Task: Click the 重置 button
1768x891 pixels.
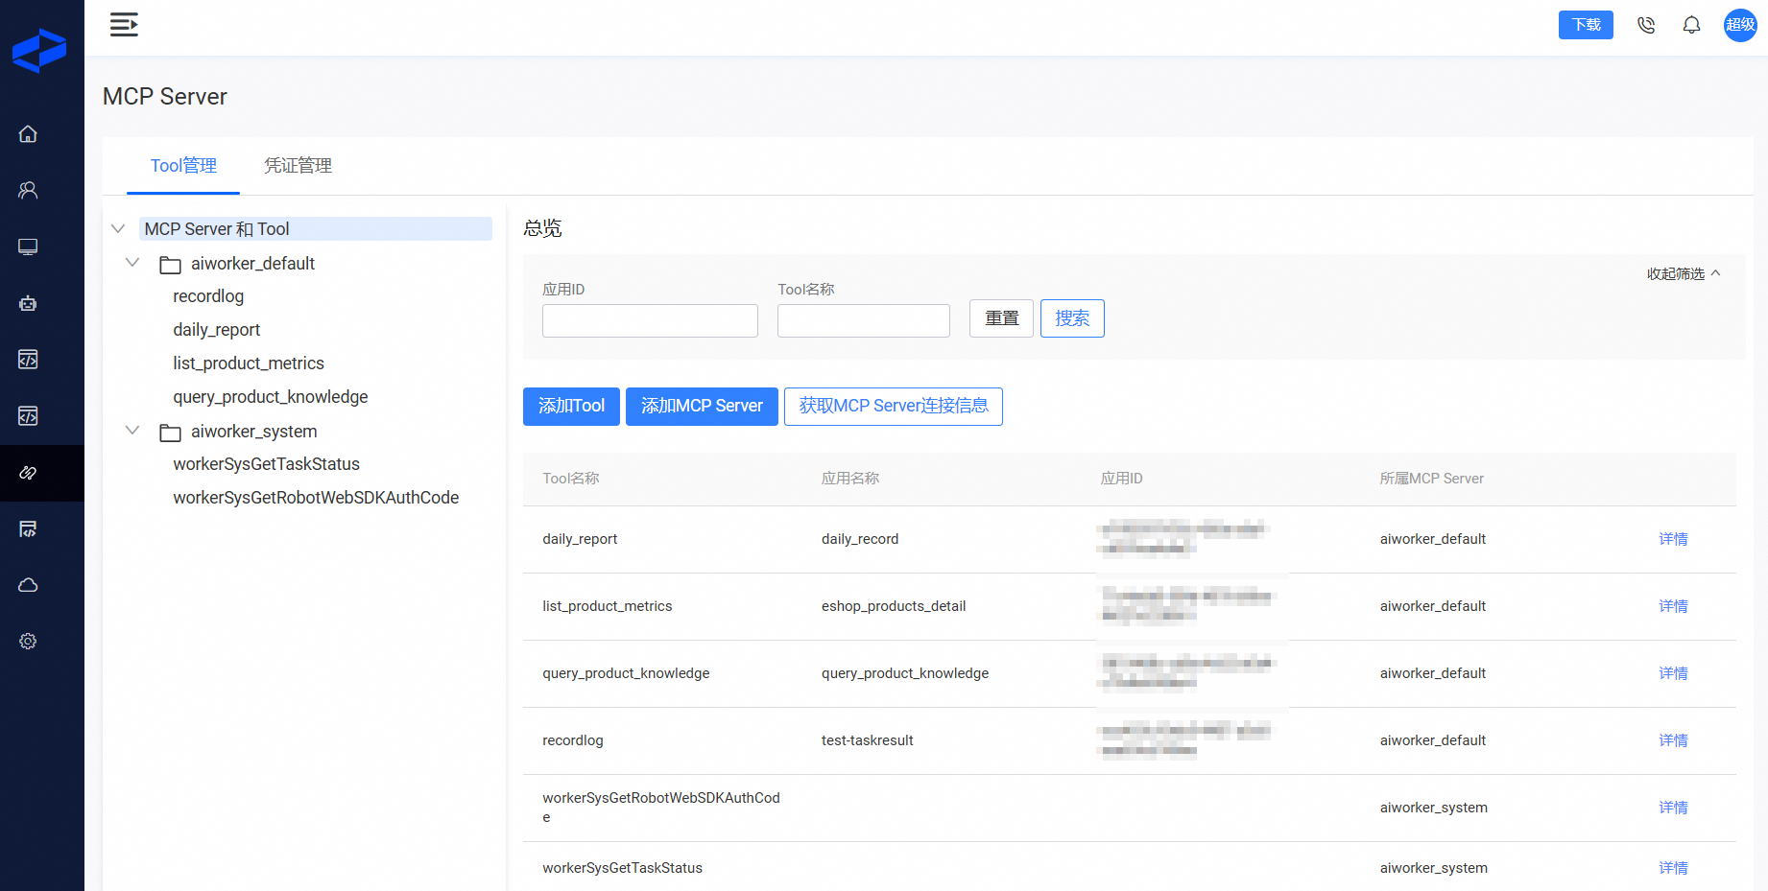Action: pos(1001,318)
